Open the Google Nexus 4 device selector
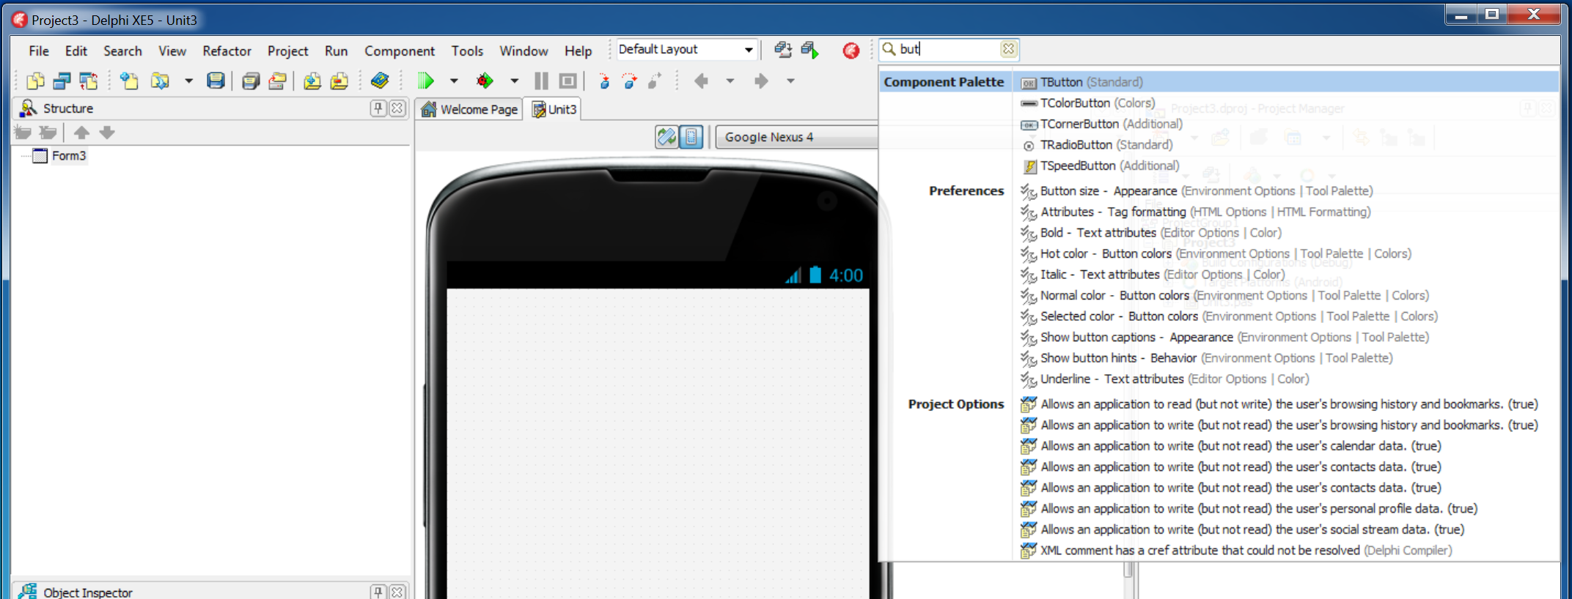 [797, 137]
